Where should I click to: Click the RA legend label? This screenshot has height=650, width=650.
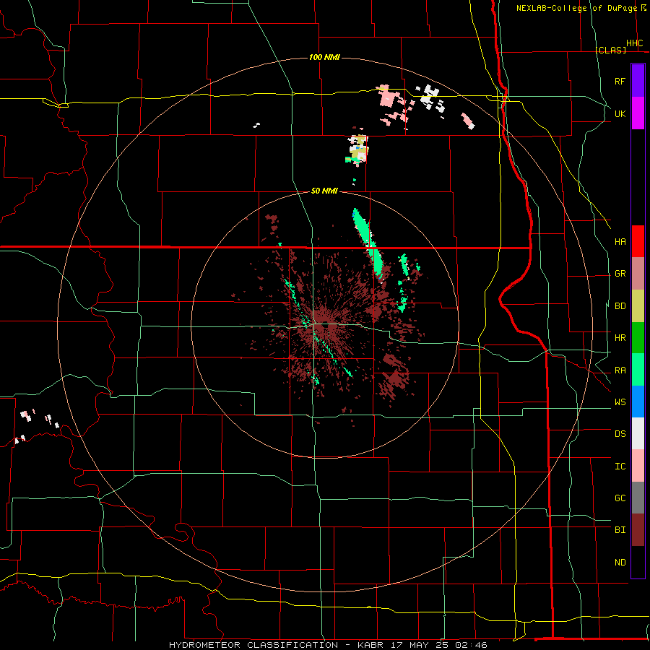click(x=620, y=370)
